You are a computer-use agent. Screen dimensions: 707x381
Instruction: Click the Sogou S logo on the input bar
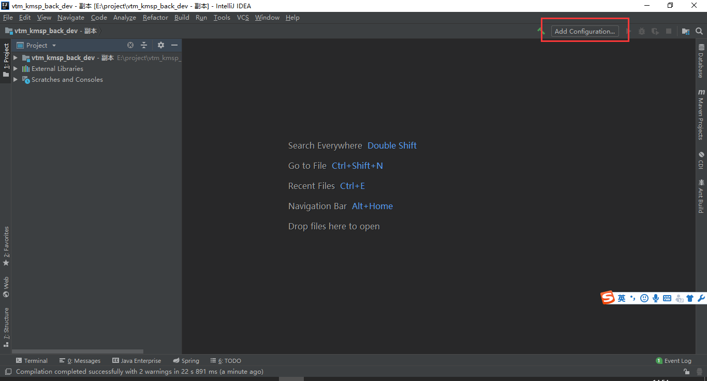[608, 298]
